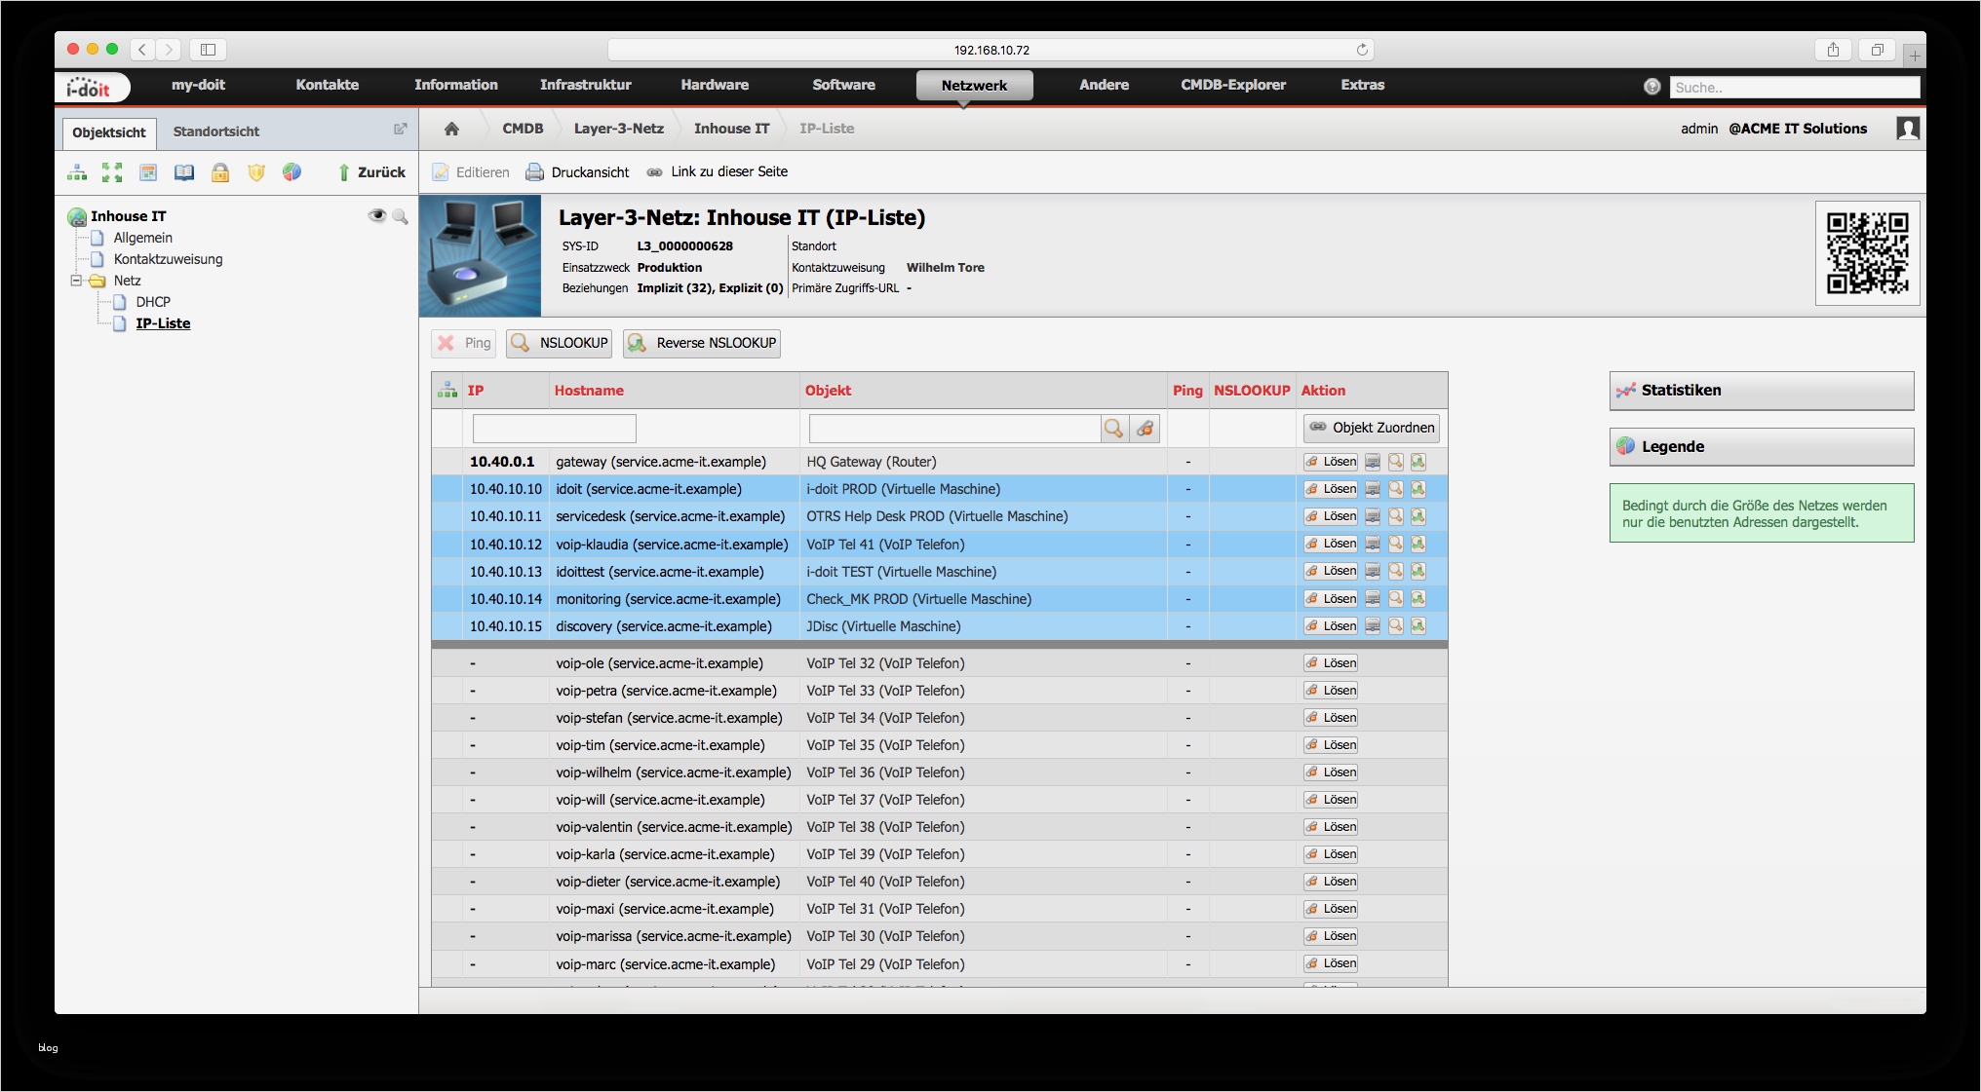Select DHCP in the tree
Screen dimensions: 1981x1092
click(153, 302)
